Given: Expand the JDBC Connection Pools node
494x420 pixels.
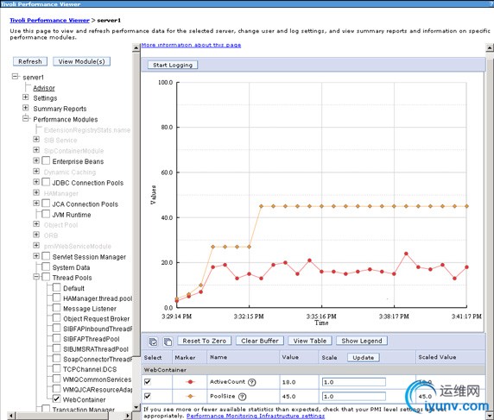Looking at the screenshot, I should point(36,182).
